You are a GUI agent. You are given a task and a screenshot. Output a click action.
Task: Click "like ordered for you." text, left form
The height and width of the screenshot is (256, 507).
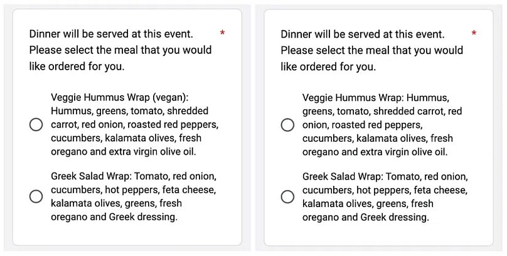(x=77, y=66)
